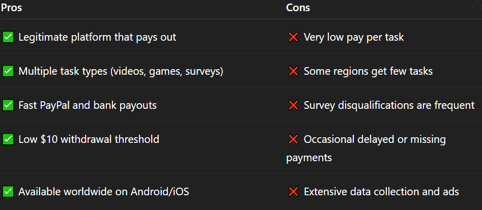
Task: Select the Cons column header
Action: (298, 8)
